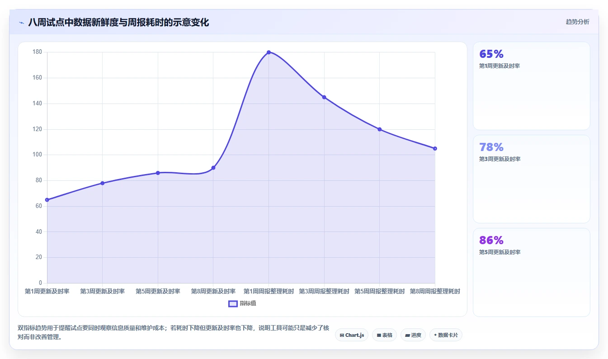This screenshot has width=608, height=359.
Task: Open the 86% 第5周更新及时率 card
Action: coord(531,272)
